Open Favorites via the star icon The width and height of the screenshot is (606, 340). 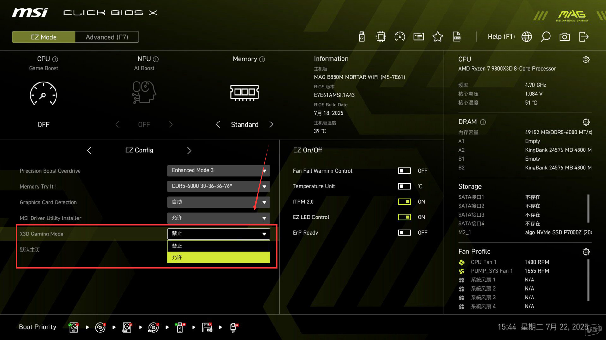tap(438, 37)
